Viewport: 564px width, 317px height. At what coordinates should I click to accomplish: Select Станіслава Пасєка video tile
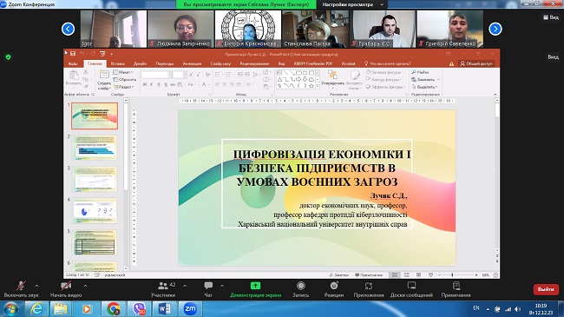[x=316, y=29]
